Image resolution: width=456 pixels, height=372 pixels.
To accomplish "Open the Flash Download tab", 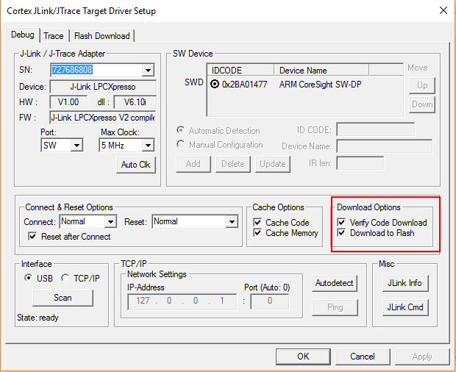I will pos(101,36).
